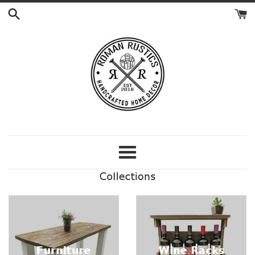
Task: Select the Collections page heading
Action: 127,176
